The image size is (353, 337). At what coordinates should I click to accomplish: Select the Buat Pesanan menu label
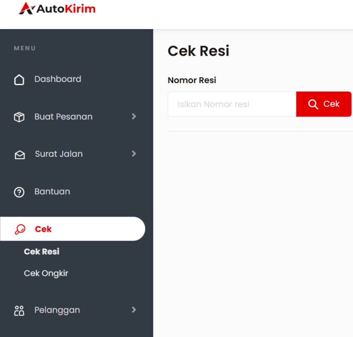[x=63, y=117]
